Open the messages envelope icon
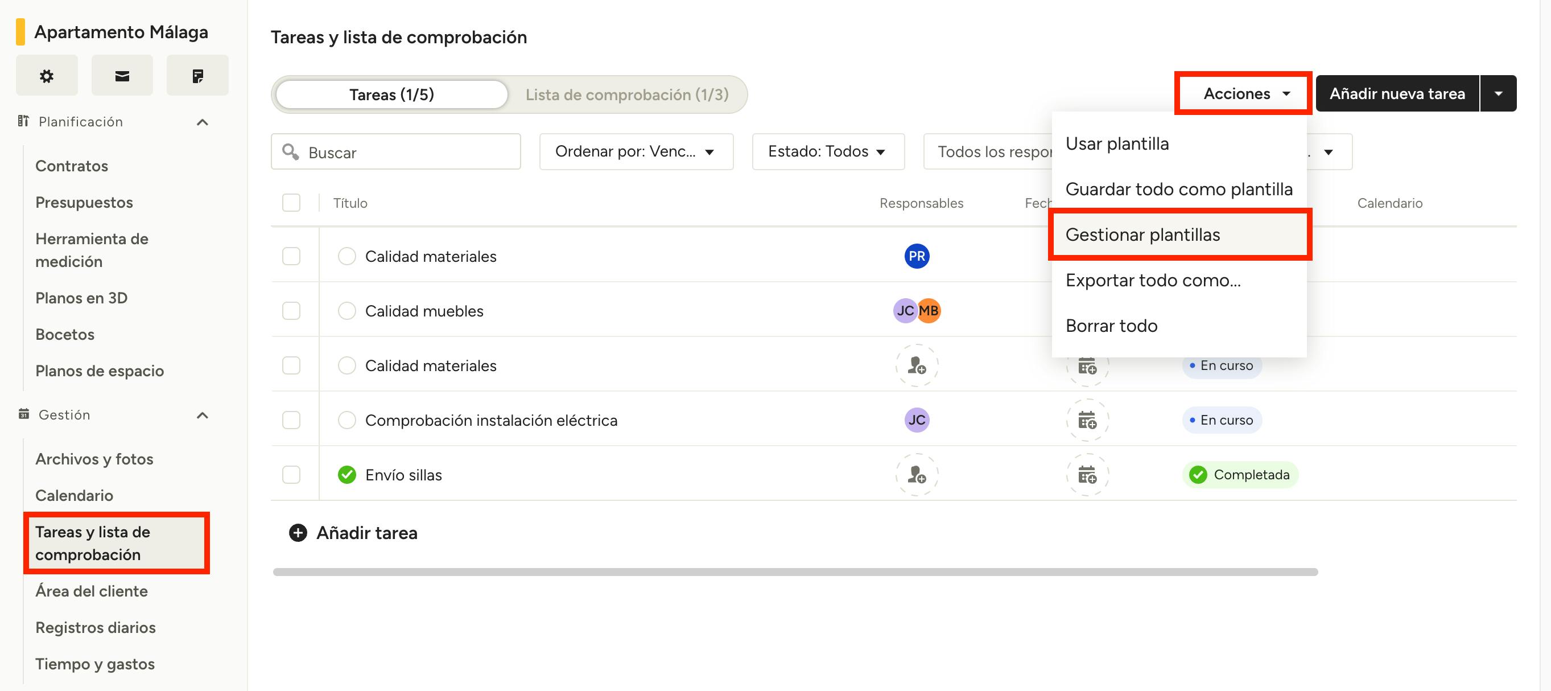1551x691 pixels. [x=122, y=75]
